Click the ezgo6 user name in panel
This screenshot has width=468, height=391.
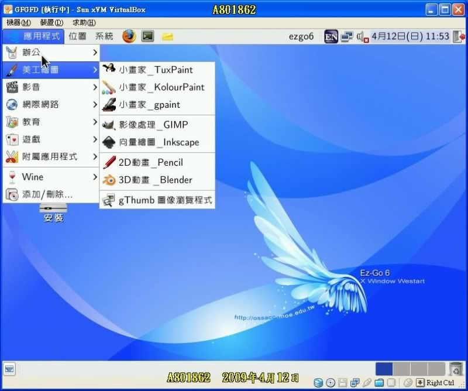click(301, 37)
